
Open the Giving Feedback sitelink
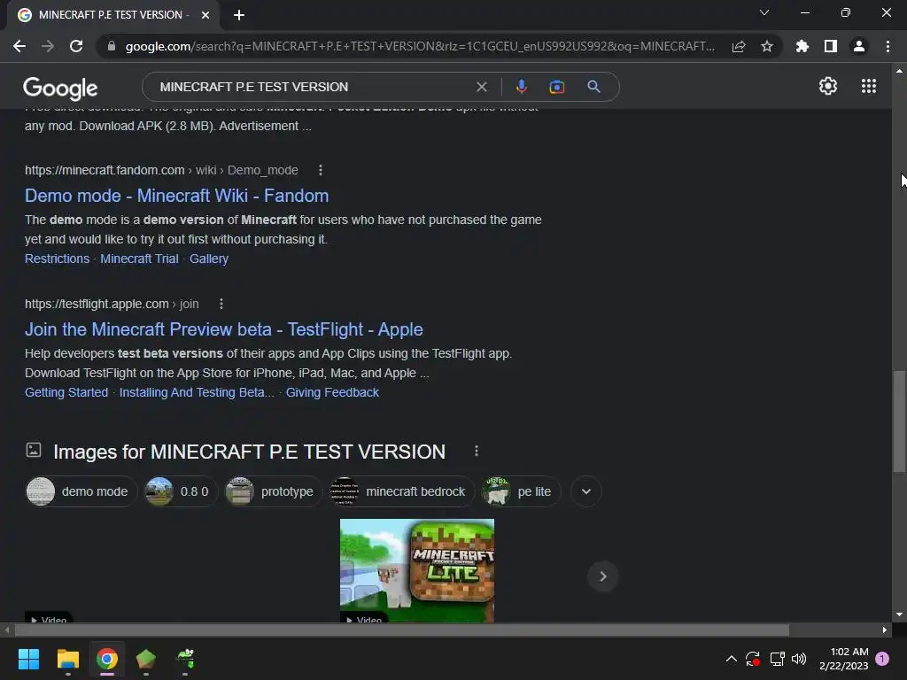click(x=332, y=392)
